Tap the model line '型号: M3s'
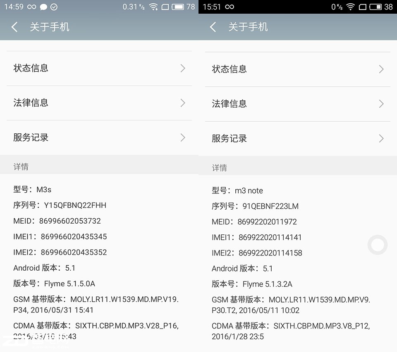The image size is (397, 352). click(32, 189)
